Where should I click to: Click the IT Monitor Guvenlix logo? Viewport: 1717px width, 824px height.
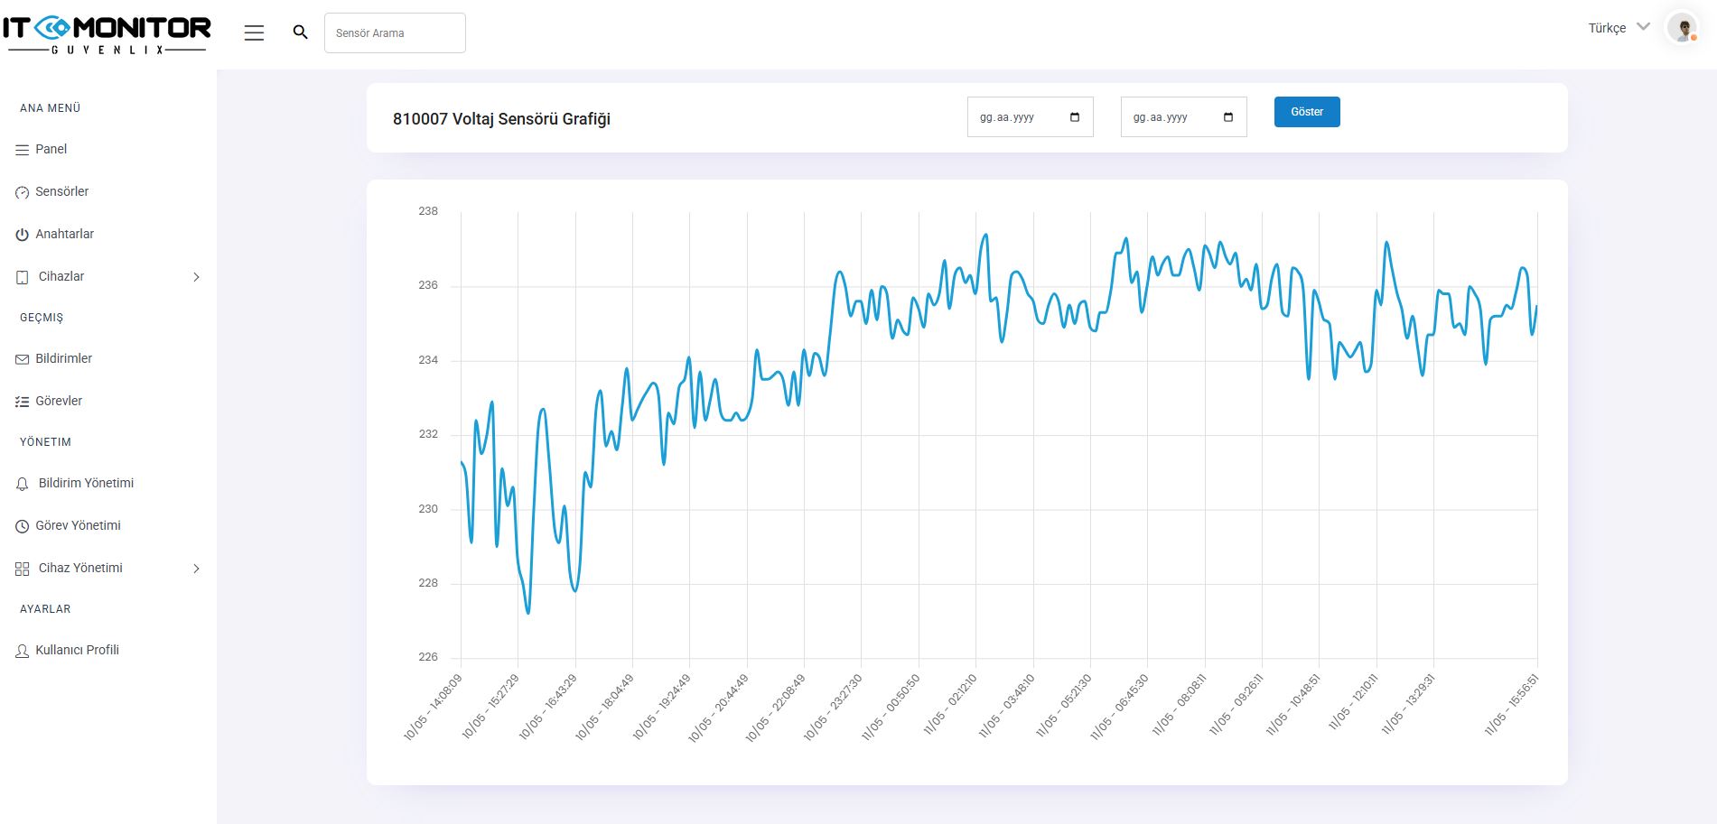107,34
